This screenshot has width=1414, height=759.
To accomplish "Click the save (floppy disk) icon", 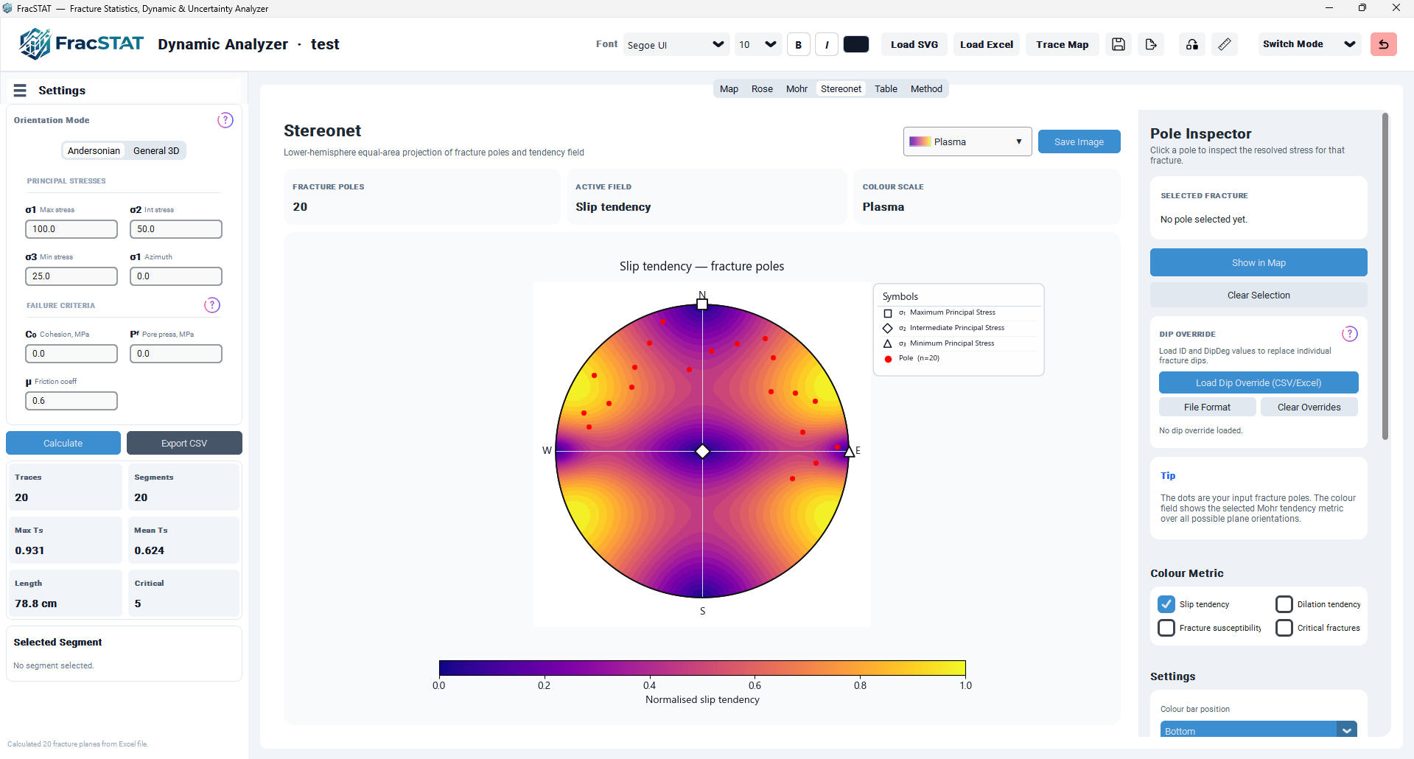I will pyautogui.click(x=1119, y=44).
